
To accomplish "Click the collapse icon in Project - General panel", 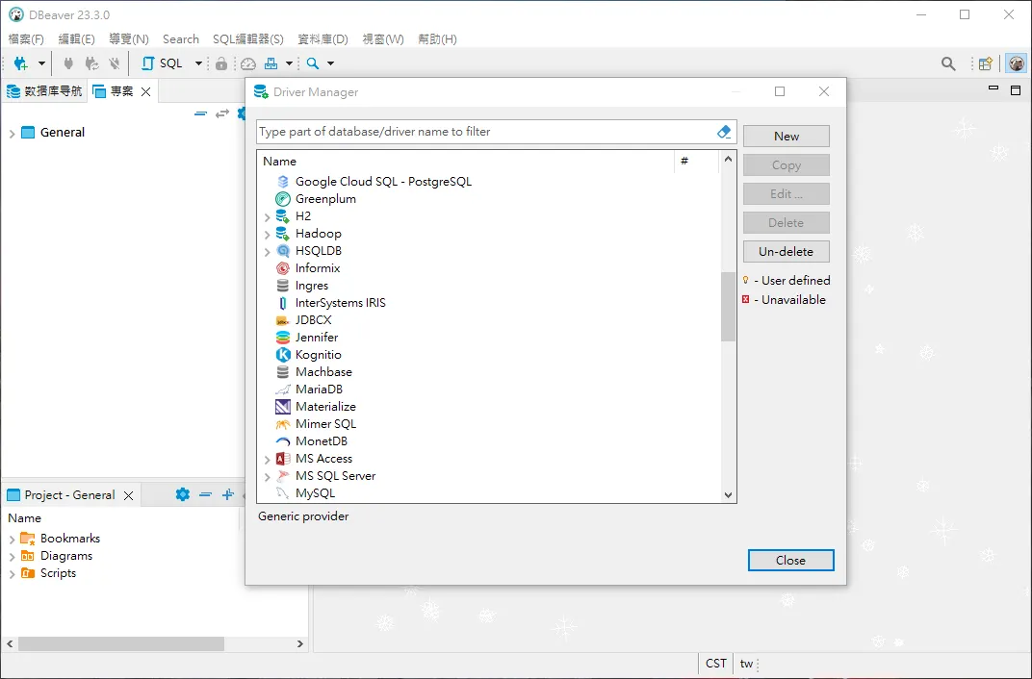I will click(205, 494).
